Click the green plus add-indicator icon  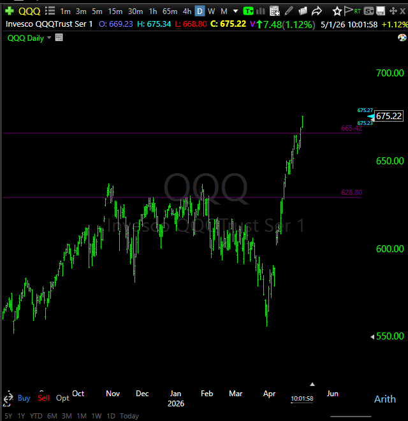pyautogui.click(x=10, y=11)
